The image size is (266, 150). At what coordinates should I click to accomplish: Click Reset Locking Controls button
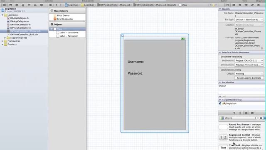point(249,78)
